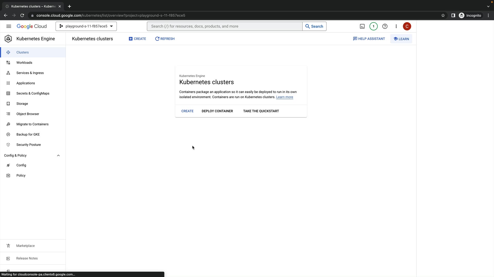Follow the Learn more link
Screen dimensions: 494x277
pyautogui.click(x=284, y=97)
